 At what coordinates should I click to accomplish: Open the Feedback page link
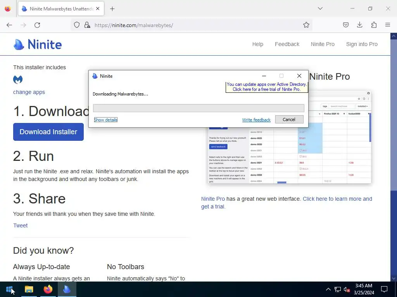point(287,44)
